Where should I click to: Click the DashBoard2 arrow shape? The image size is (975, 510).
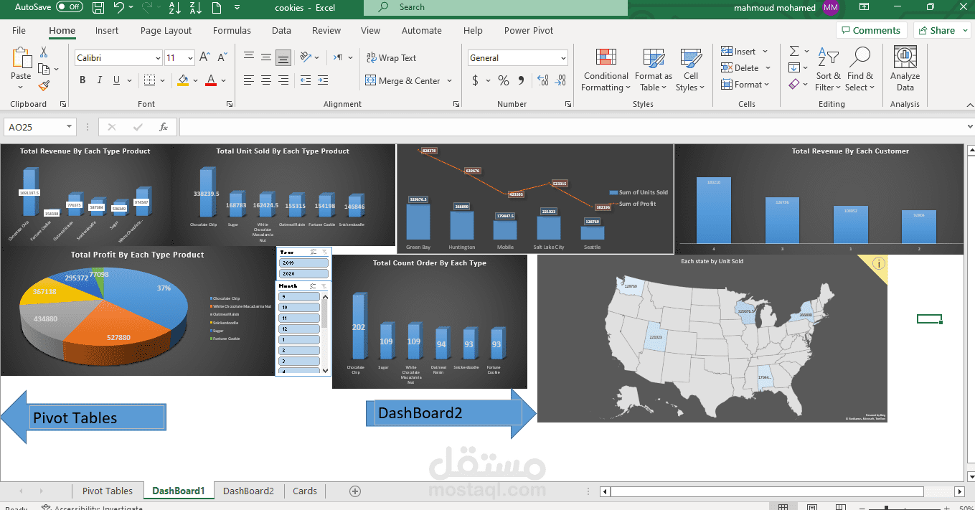tap(451, 413)
